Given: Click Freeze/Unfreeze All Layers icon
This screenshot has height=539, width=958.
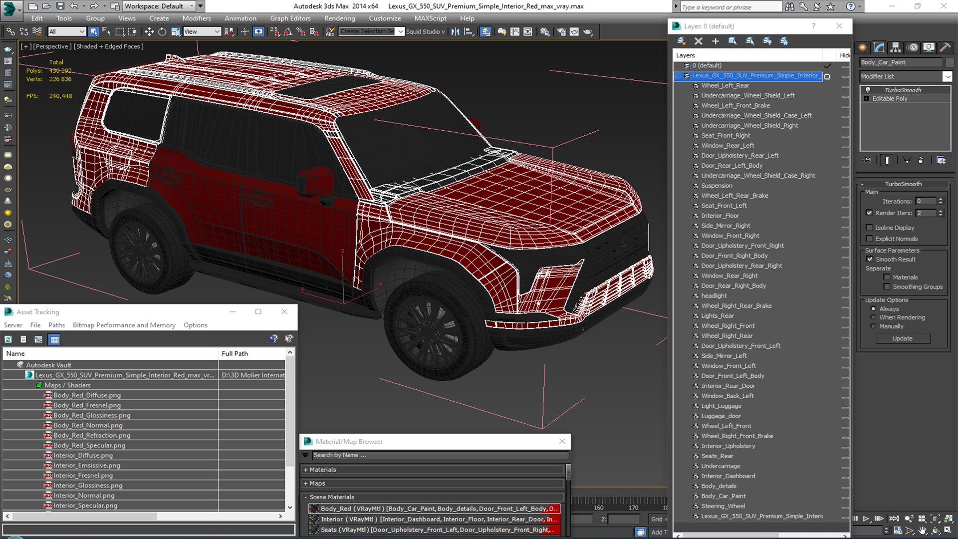Looking at the screenshot, I should [784, 41].
